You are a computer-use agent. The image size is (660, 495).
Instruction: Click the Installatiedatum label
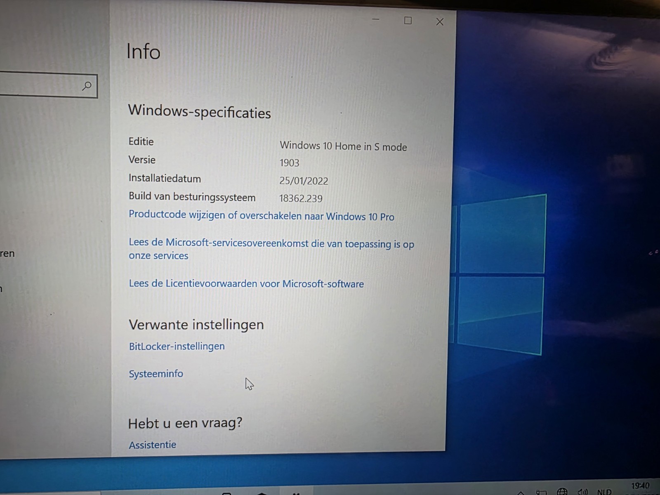tap(165, 178)
